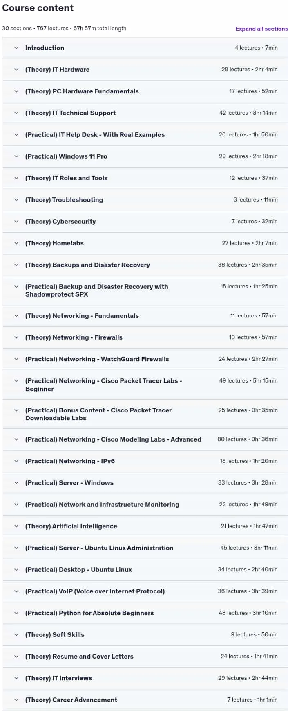Expand the WatchGuard Firewalls chevron

click(16, 359)
